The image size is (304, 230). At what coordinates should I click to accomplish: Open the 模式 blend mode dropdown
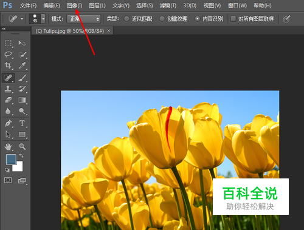(x=84, y=19)
